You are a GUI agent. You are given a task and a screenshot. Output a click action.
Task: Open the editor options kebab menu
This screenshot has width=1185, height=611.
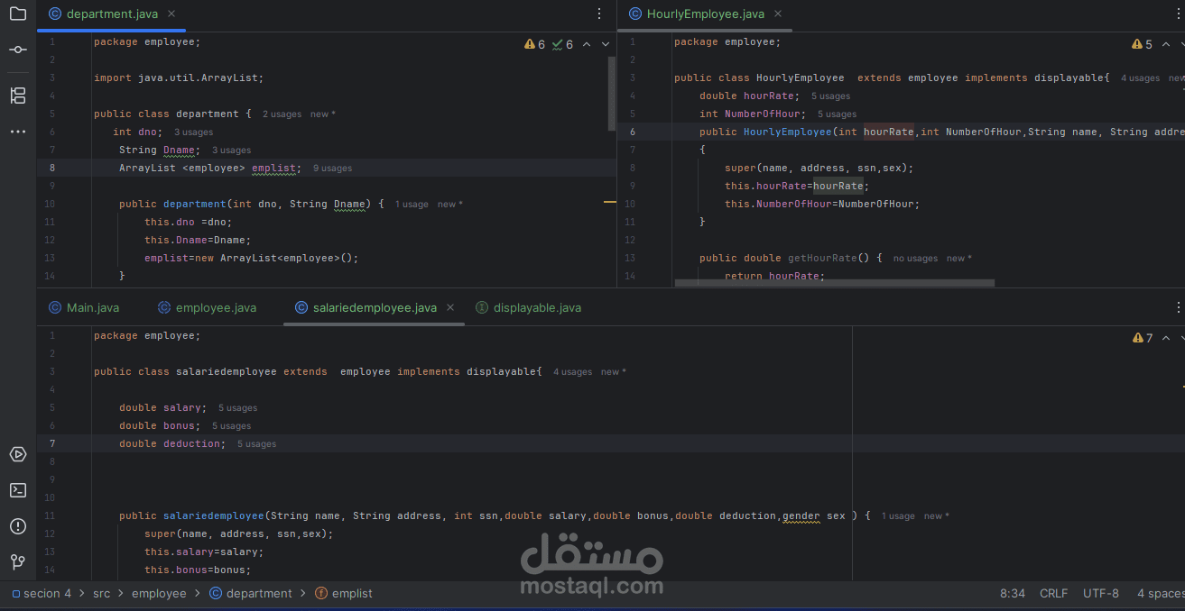(599, 13)
